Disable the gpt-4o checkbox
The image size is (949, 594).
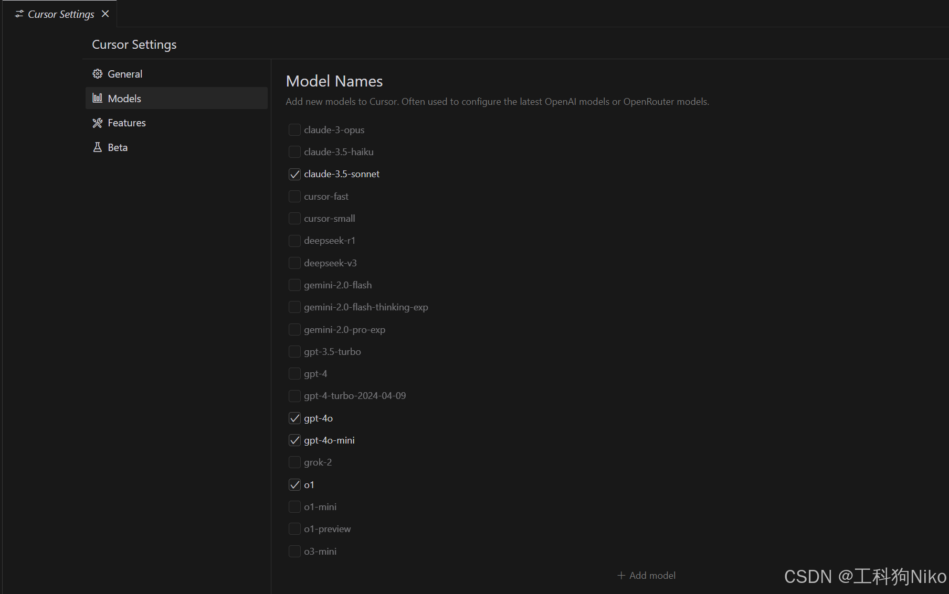pos(294,418)
